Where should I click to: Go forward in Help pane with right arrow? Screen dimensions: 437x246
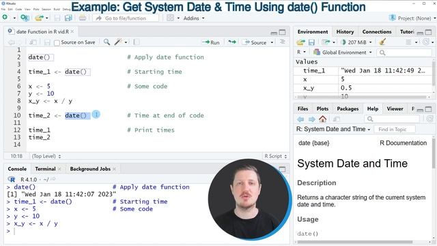point(311,119)
